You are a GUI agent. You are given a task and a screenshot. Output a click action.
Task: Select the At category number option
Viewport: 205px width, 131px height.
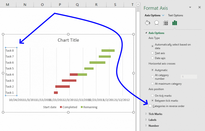(152, 77)
